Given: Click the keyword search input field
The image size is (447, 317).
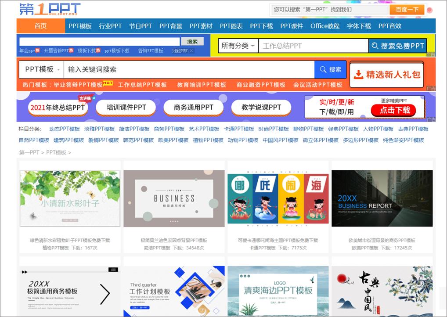Looking at the screenshot, I should click(176, 69).
